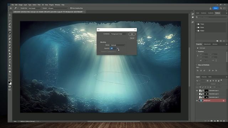Open the Filter menu
Screen dimensions: 228x128
(x=39, y=5)
